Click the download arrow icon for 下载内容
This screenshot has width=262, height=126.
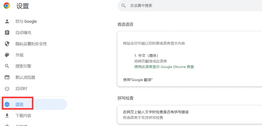click(7, 116)
